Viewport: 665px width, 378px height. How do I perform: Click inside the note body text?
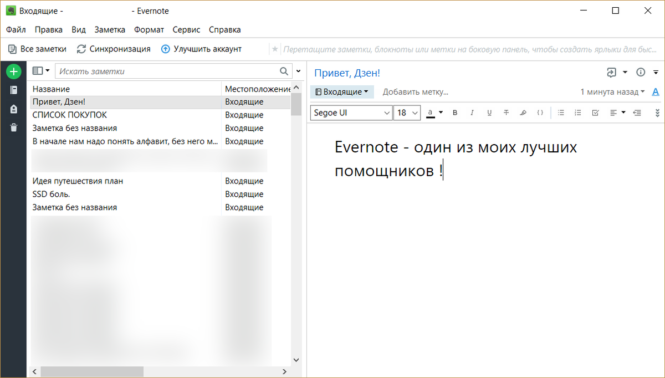pyautogui.click(x=456, y=159)
